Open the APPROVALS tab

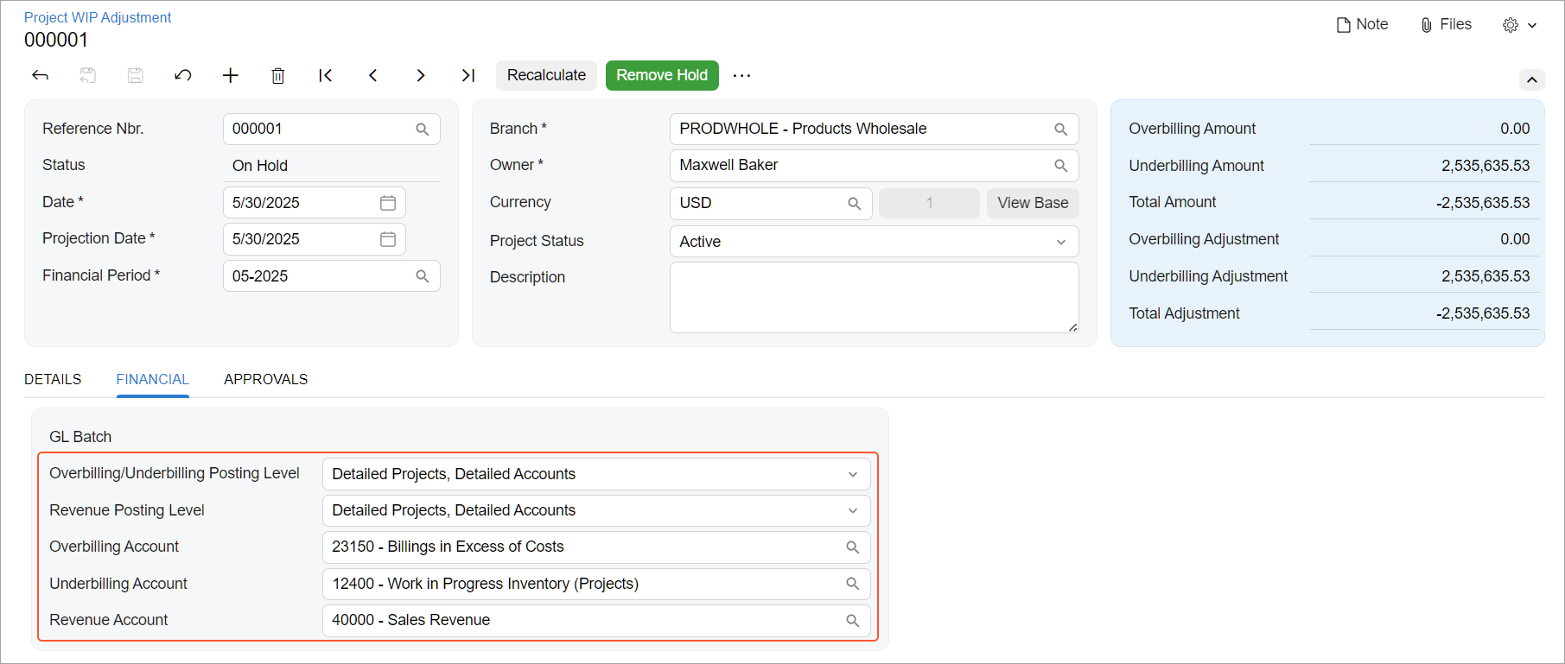[x=265, y=379]
